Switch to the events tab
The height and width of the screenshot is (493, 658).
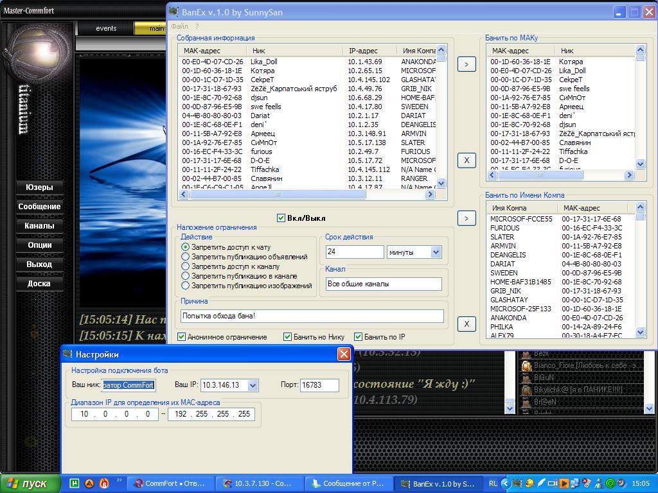(x=106, y=28)
